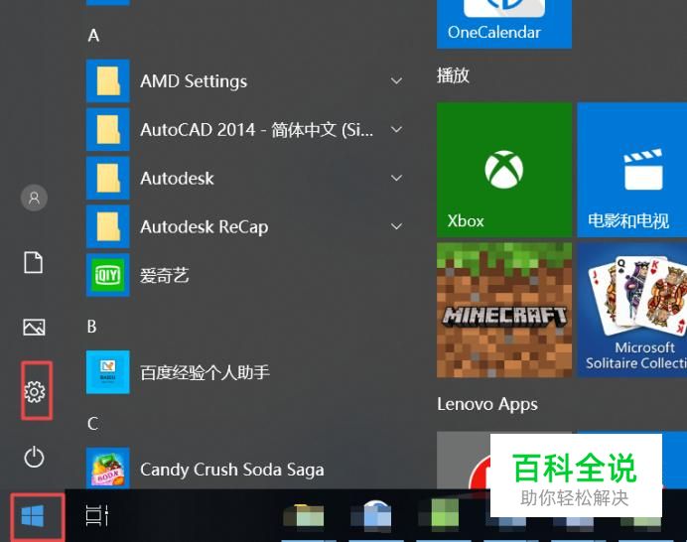Open the Xbox tile
Screen dimensions: 687x542
click(504, 170)
